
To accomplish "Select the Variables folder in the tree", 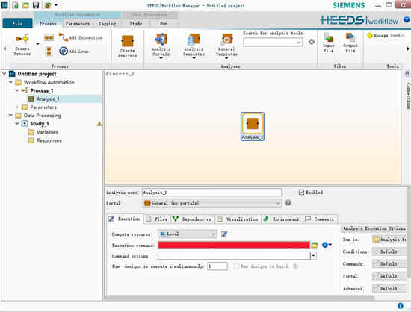I will (47, 132).
